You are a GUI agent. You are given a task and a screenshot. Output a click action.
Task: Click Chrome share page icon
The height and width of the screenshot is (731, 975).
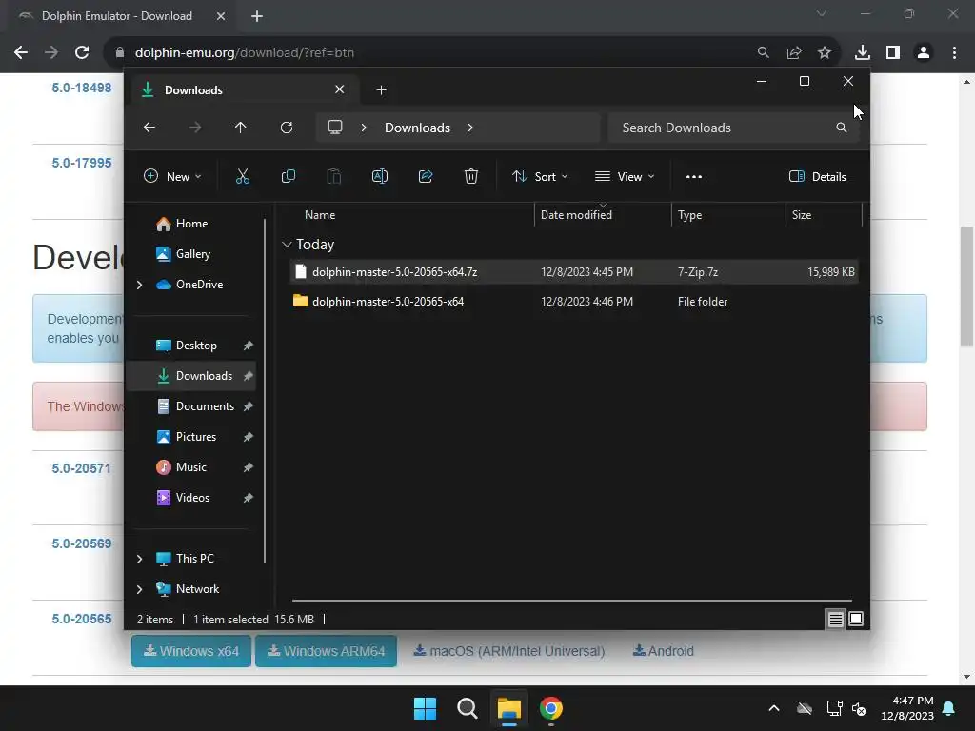click(794, 52)
